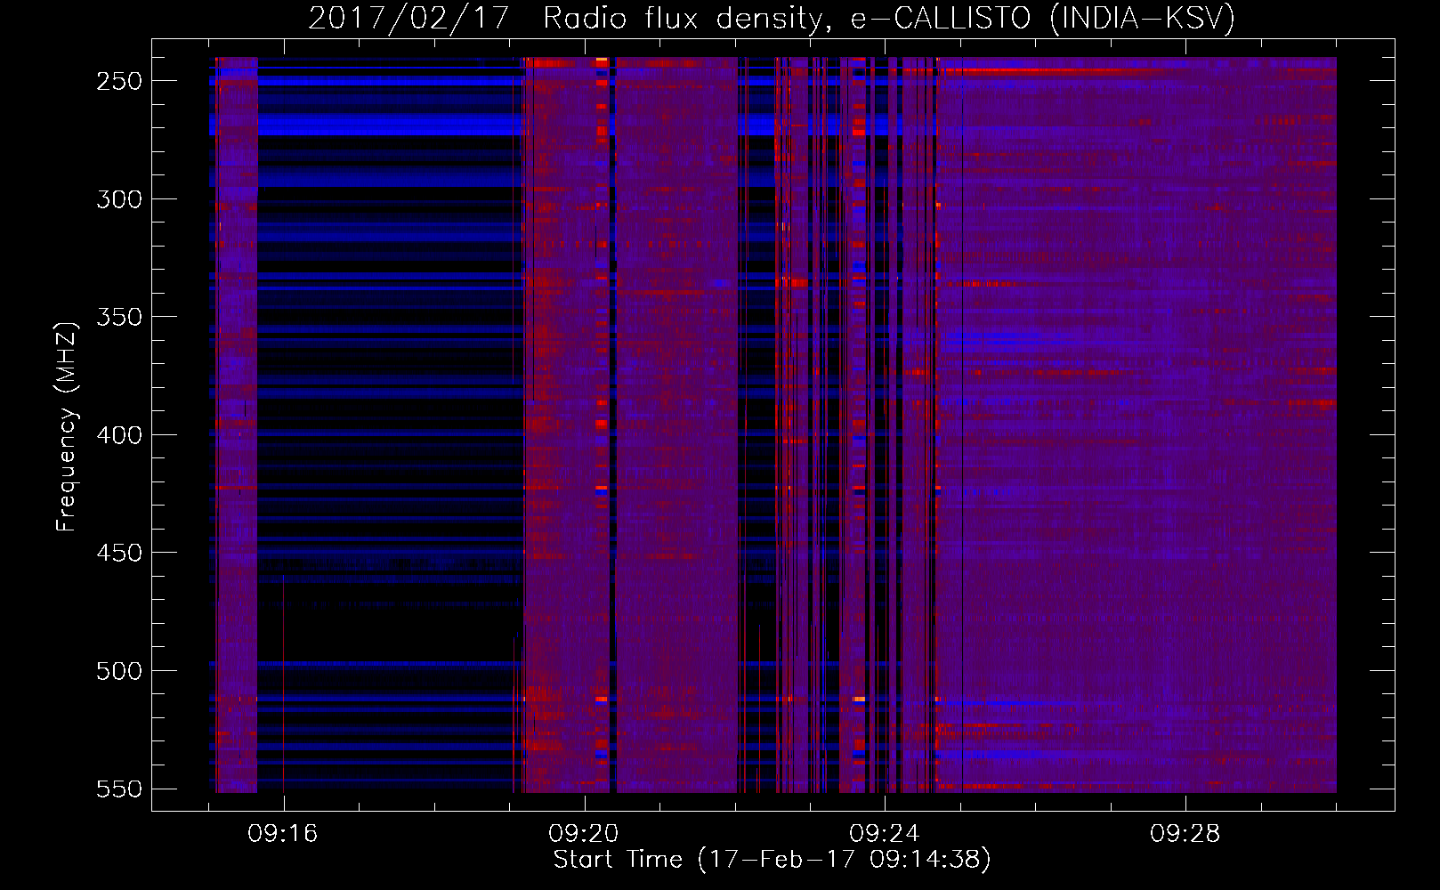Image resolution: width=1440 pixels, height=890 pixels.
Task: Click the 09:16 time tick label
Action: pos(283,834)
